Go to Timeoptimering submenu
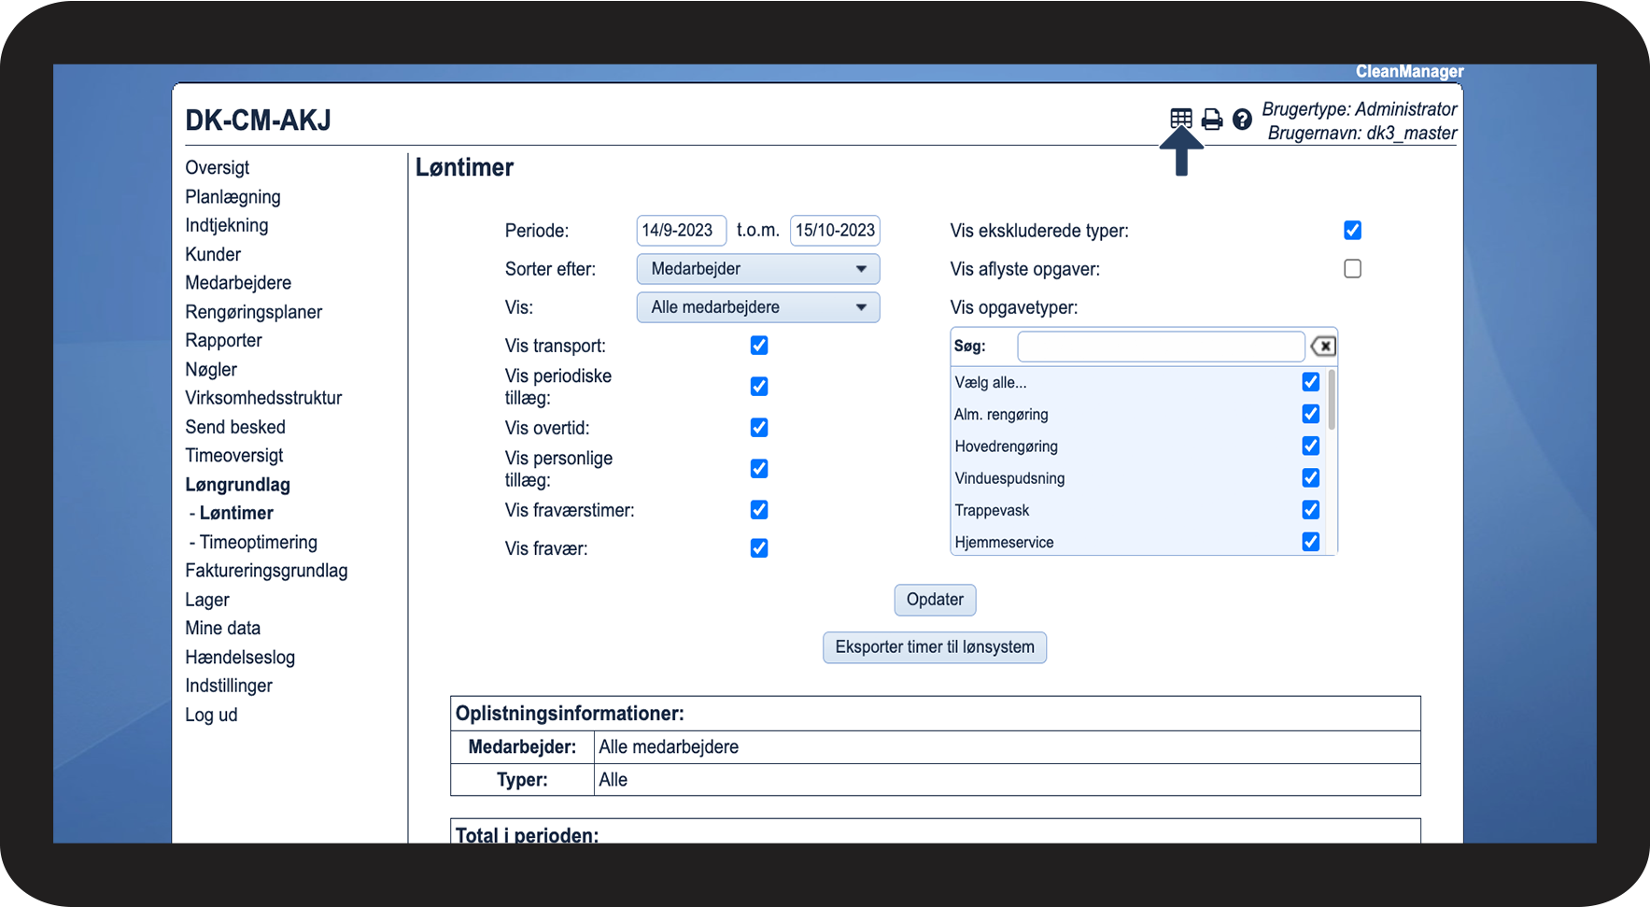The width and height of the screenshot is (1650, 907). pos(258,543)
